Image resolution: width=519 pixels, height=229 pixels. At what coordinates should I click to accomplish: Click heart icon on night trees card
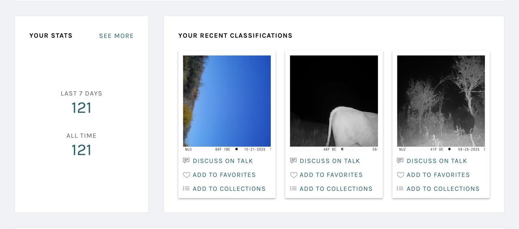point(400,175)
